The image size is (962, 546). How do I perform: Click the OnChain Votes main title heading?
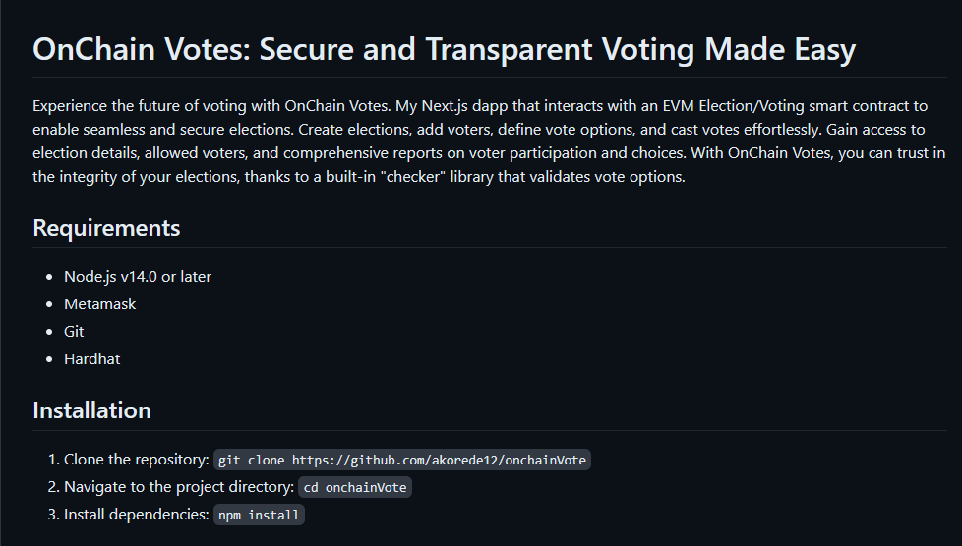point(444,50)
